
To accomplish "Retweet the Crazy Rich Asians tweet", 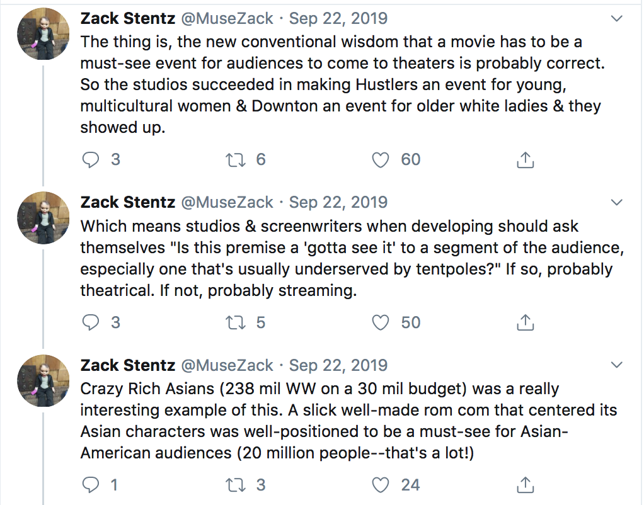I will point(236,485).
